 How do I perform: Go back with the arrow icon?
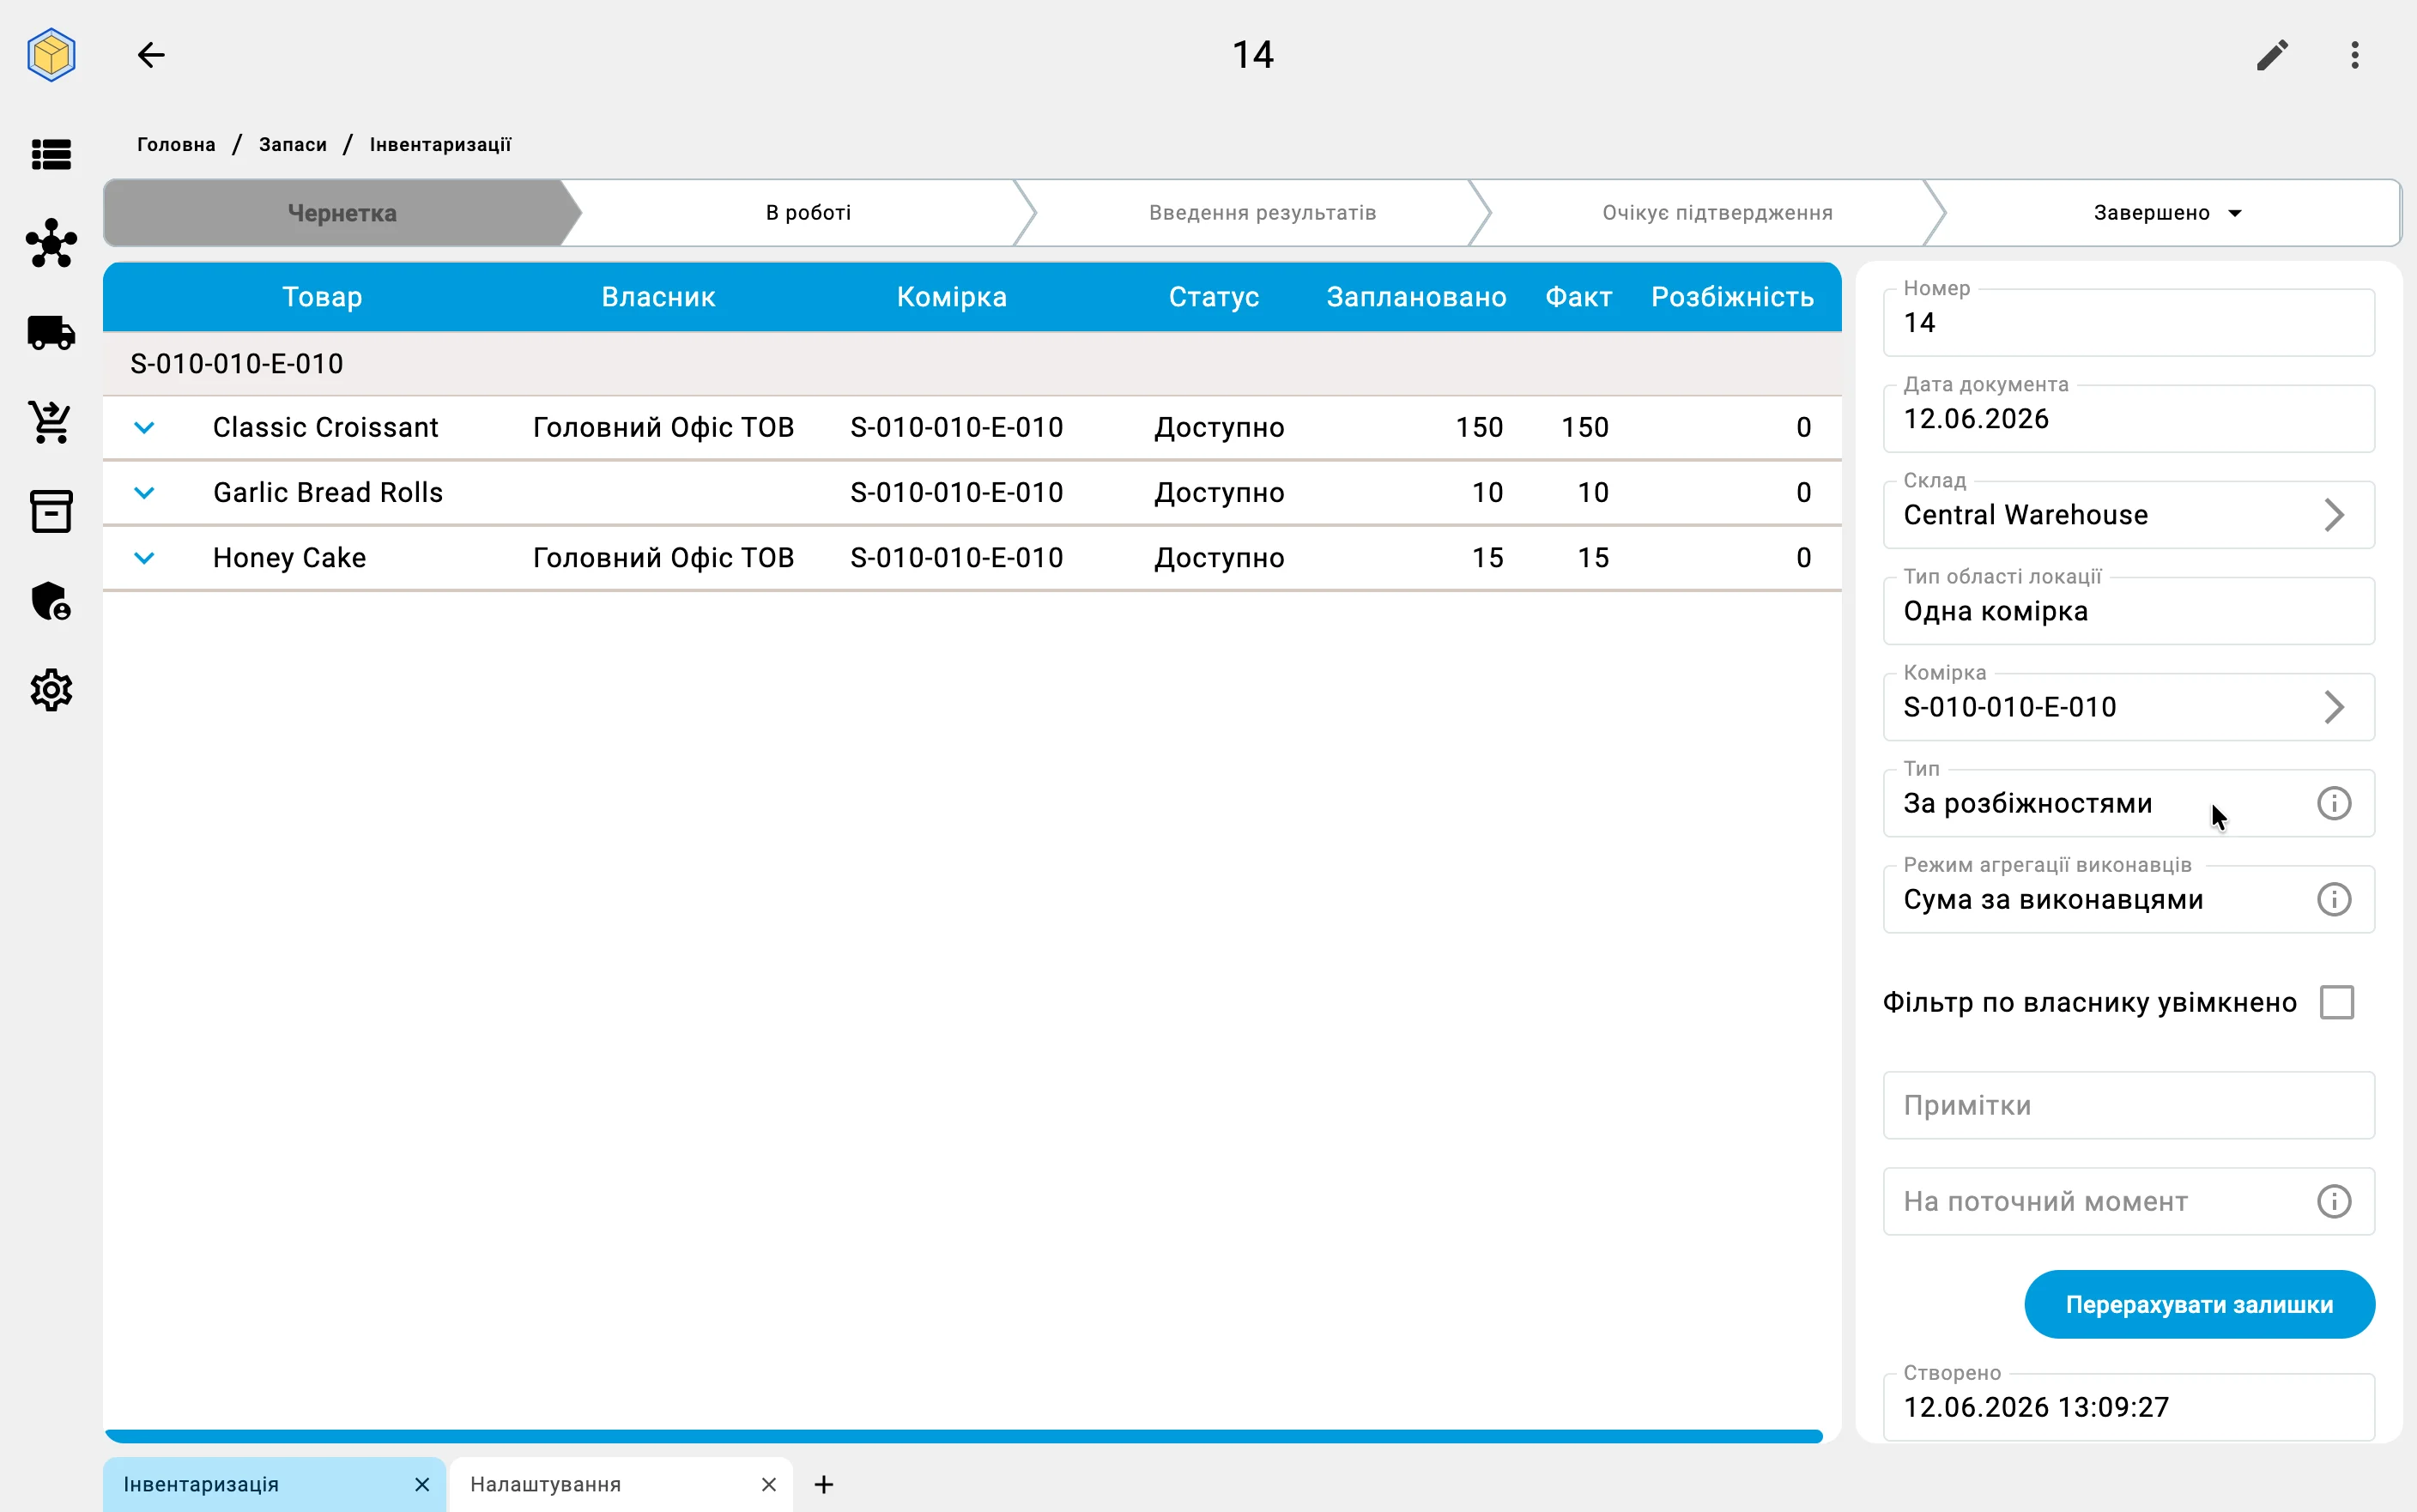(151, 54)
